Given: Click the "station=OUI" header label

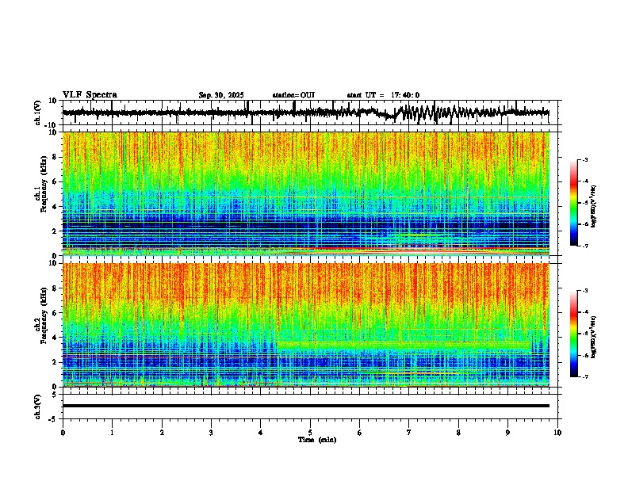Looking at the screenshot, I should (293, 95).
